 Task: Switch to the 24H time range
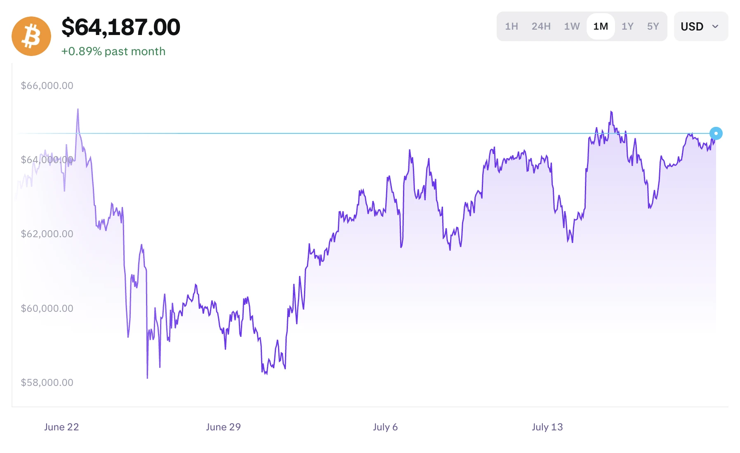541,26
